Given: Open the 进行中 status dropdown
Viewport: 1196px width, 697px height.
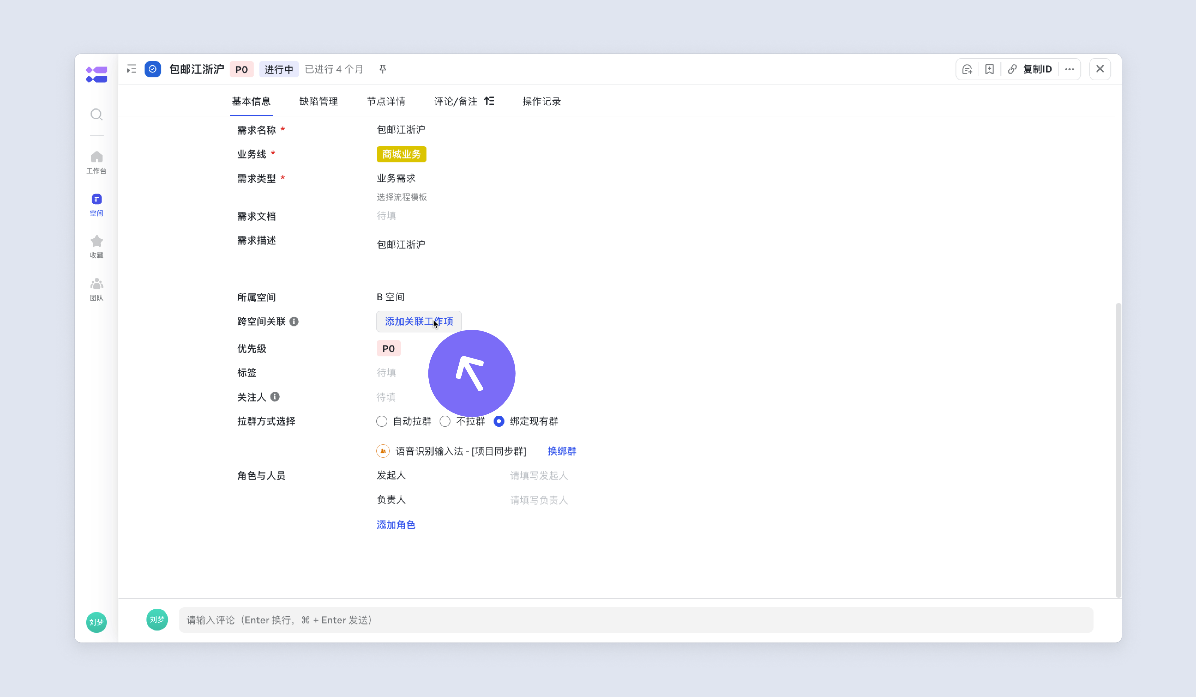Looking at the screenshot, I should [279, 69].
